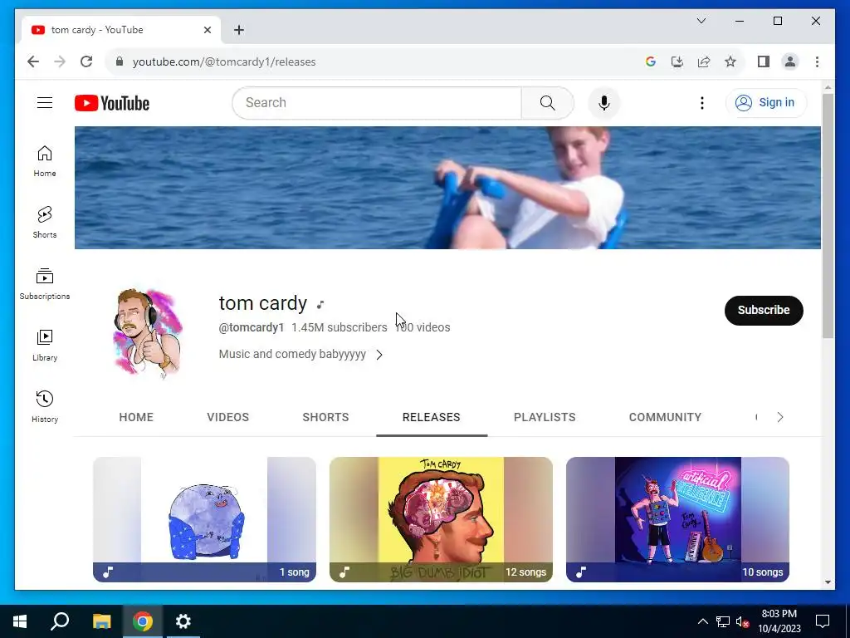The image size is (850, 638).
Task: Toggle the Chrome side panel
Action: coord(764,61)
